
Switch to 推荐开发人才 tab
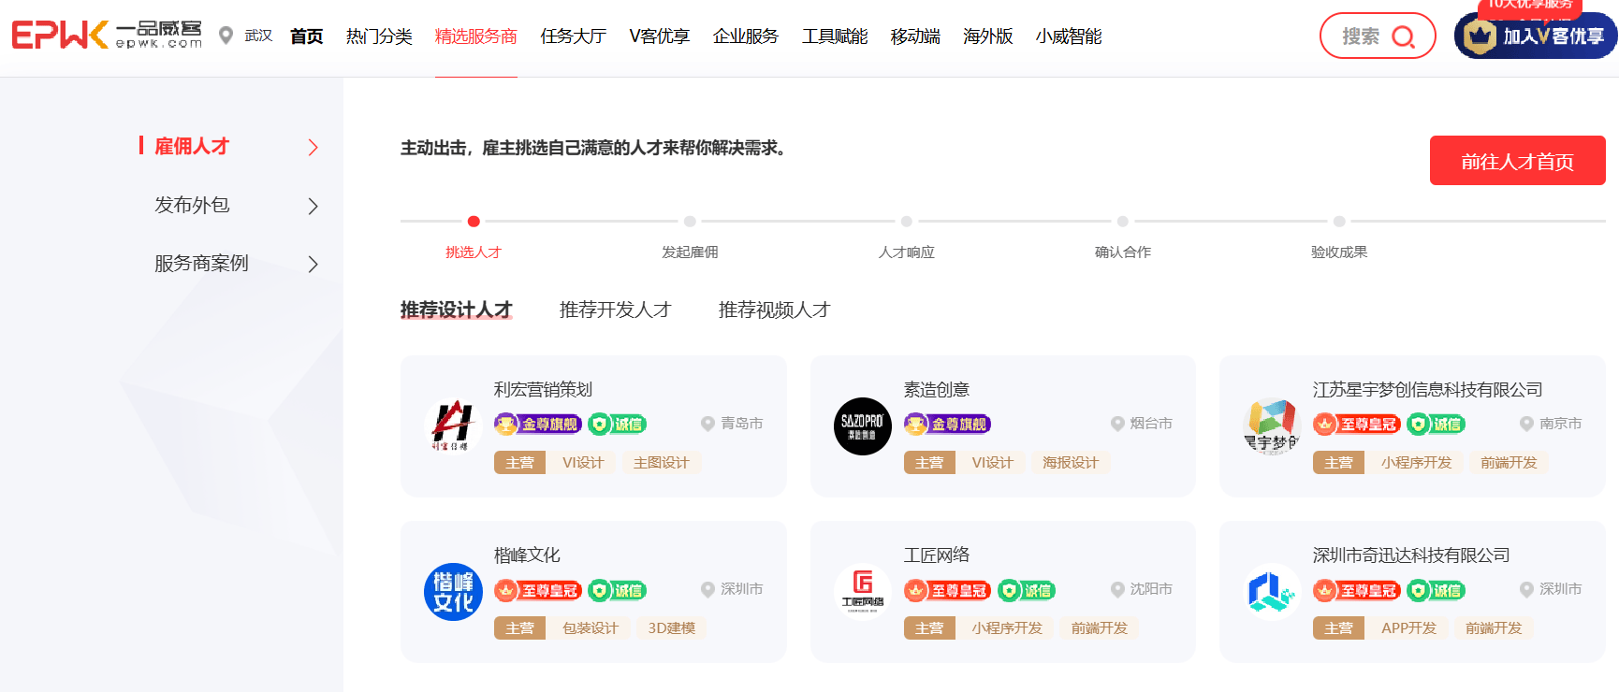(616, 310)
